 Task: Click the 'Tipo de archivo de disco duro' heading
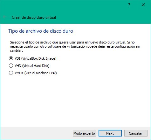pos(41,31)
